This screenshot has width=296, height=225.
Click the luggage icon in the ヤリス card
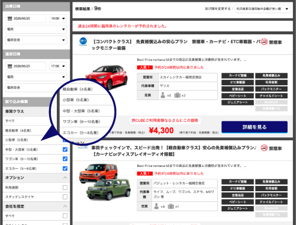point(177,95)
